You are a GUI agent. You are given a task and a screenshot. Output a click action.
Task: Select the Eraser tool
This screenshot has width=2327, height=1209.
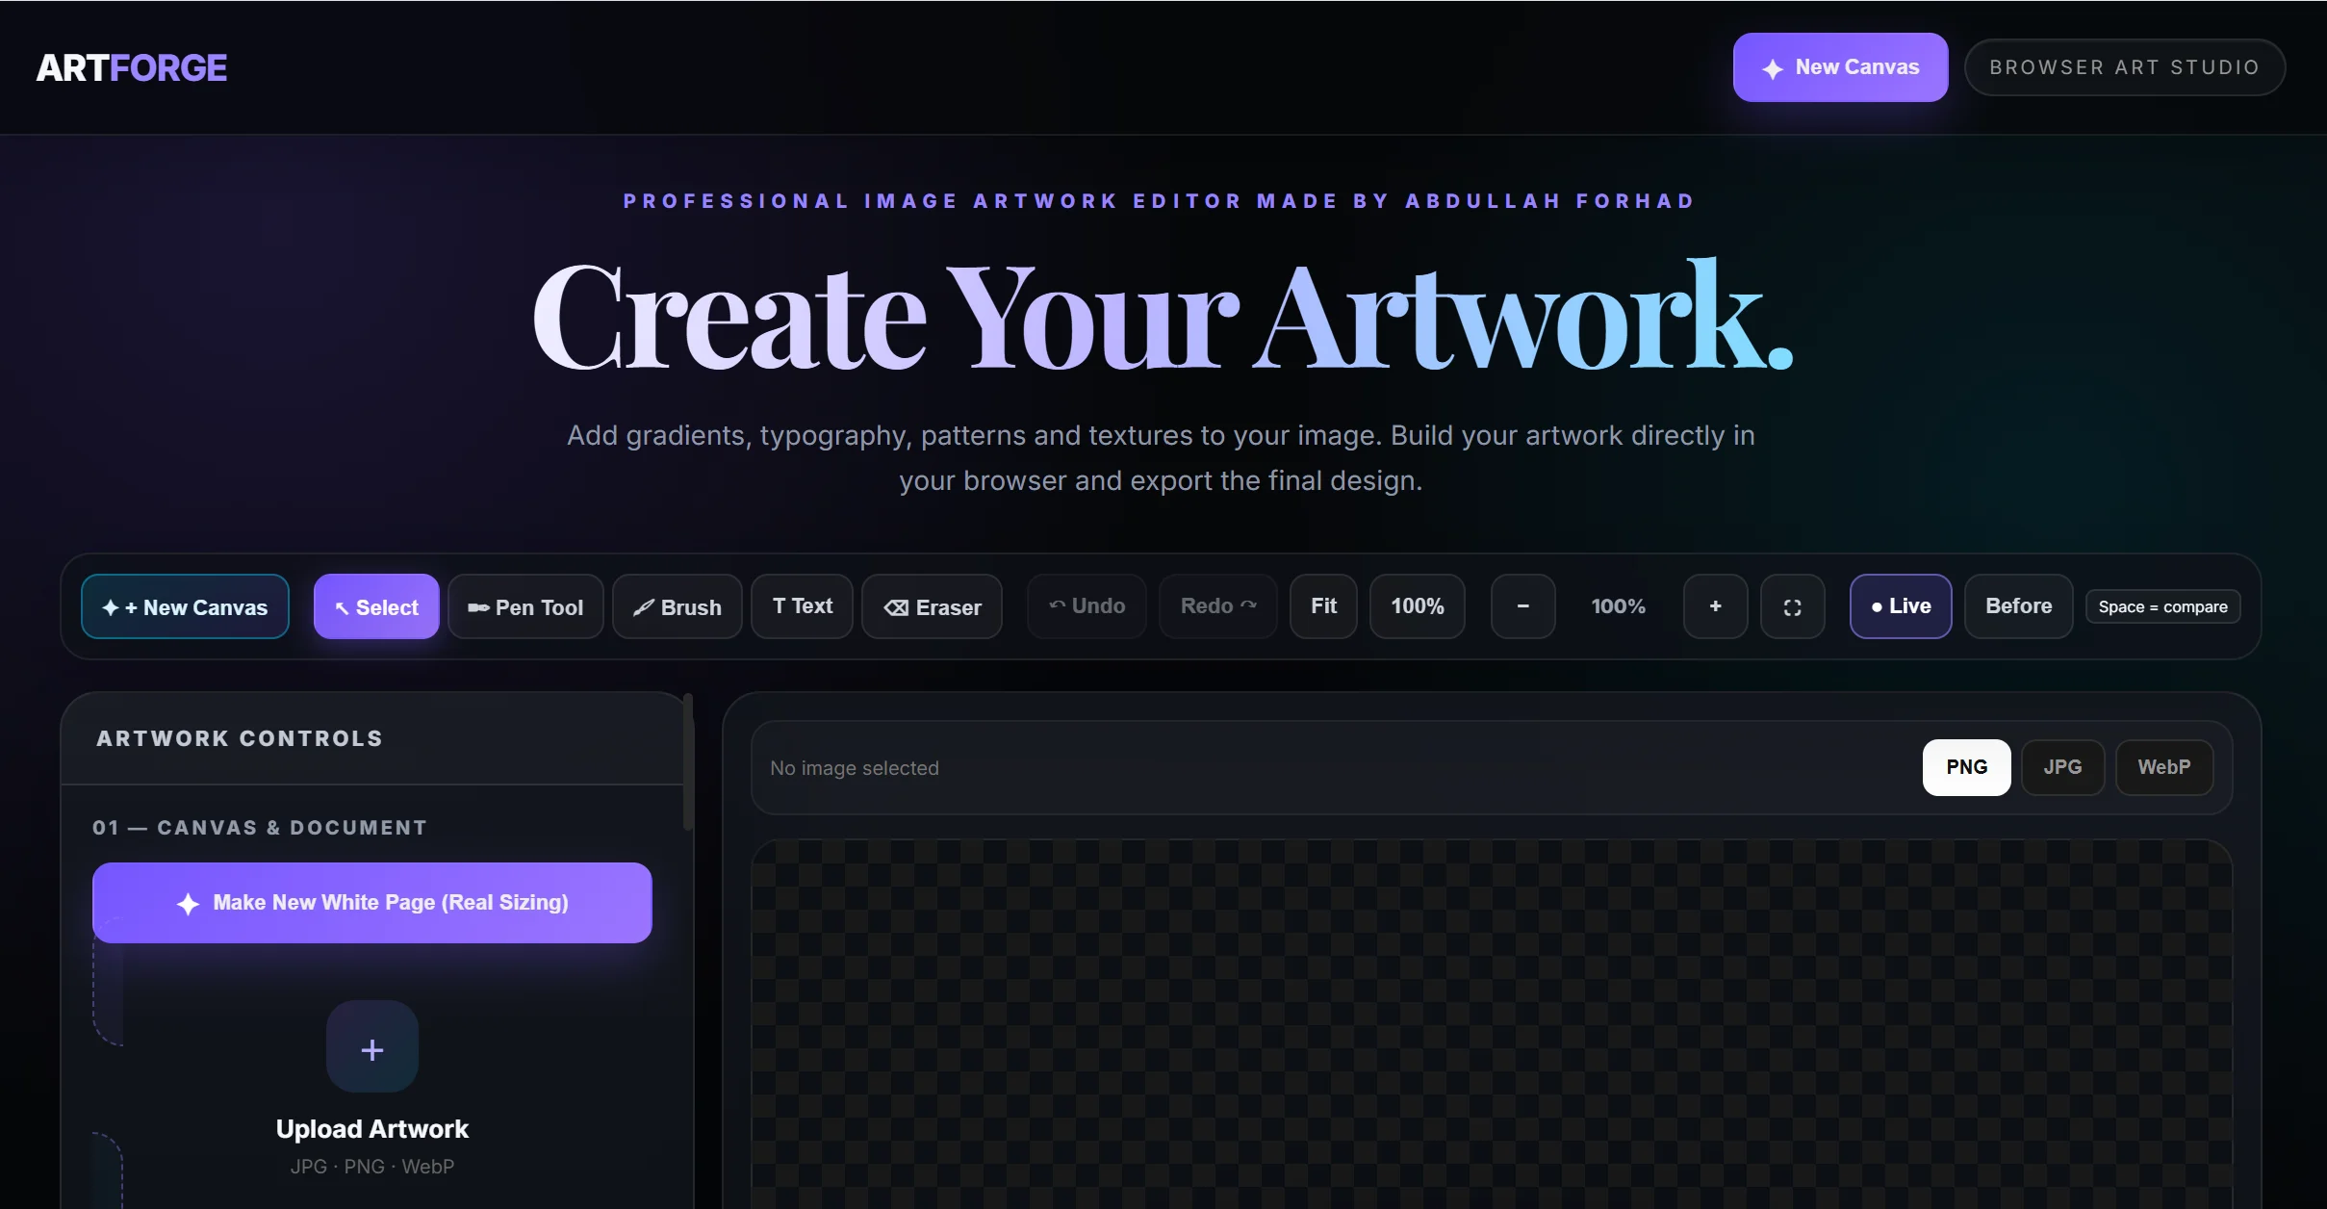pos(932,606)
